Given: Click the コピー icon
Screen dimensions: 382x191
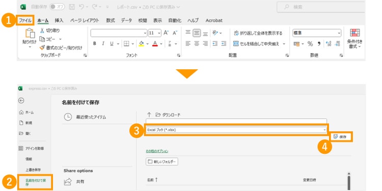Looking at the screenshot, I should [42, 39].
